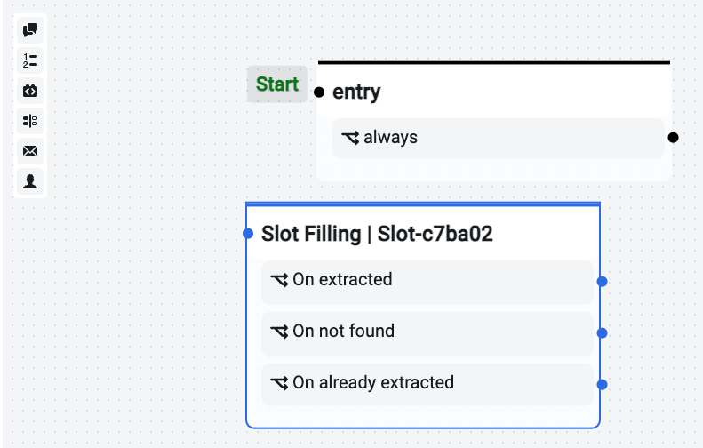The image size is (703, 448).
Task: Click the arrows icon beside 'On not found'
Action: [x=279, y=332]
